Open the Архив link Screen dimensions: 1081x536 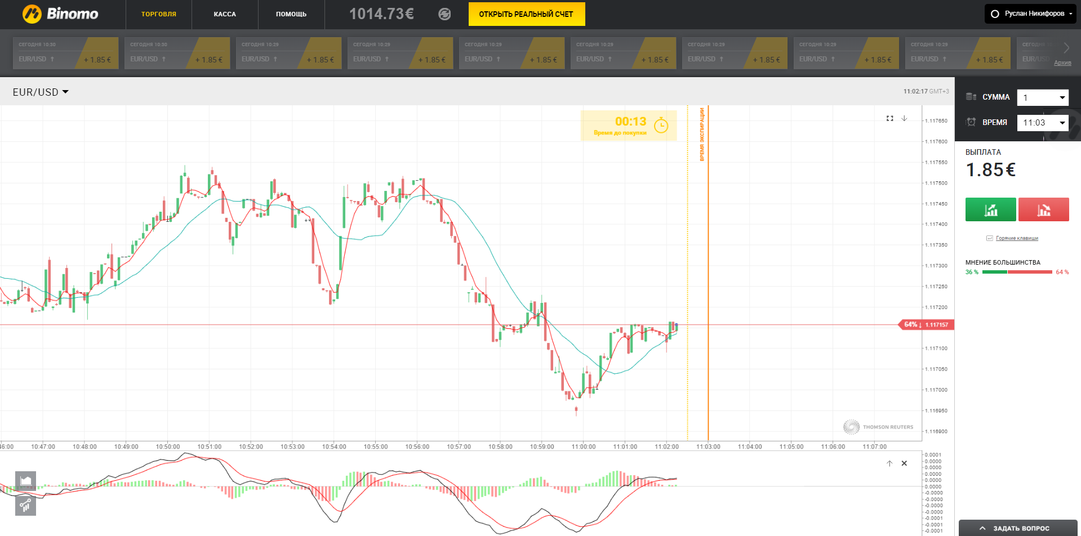[x=1062, y=62]
